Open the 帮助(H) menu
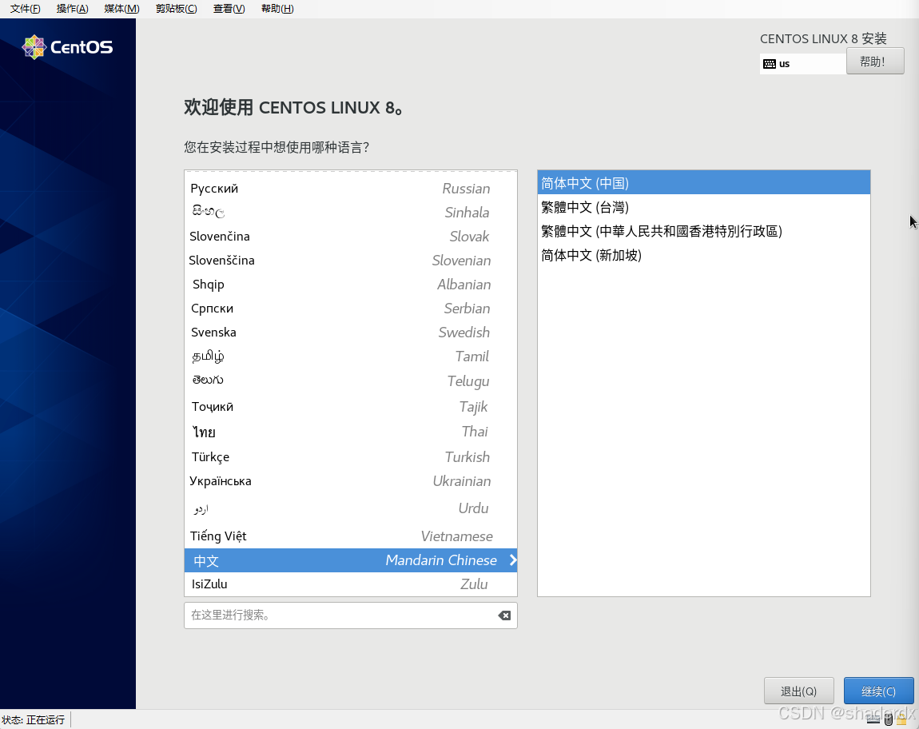 pos(277,9)
